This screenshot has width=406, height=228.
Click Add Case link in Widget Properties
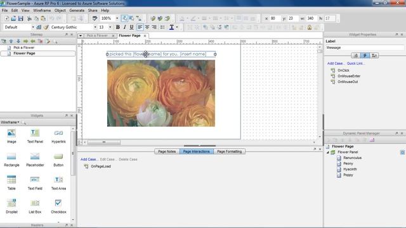coord(336,63)
